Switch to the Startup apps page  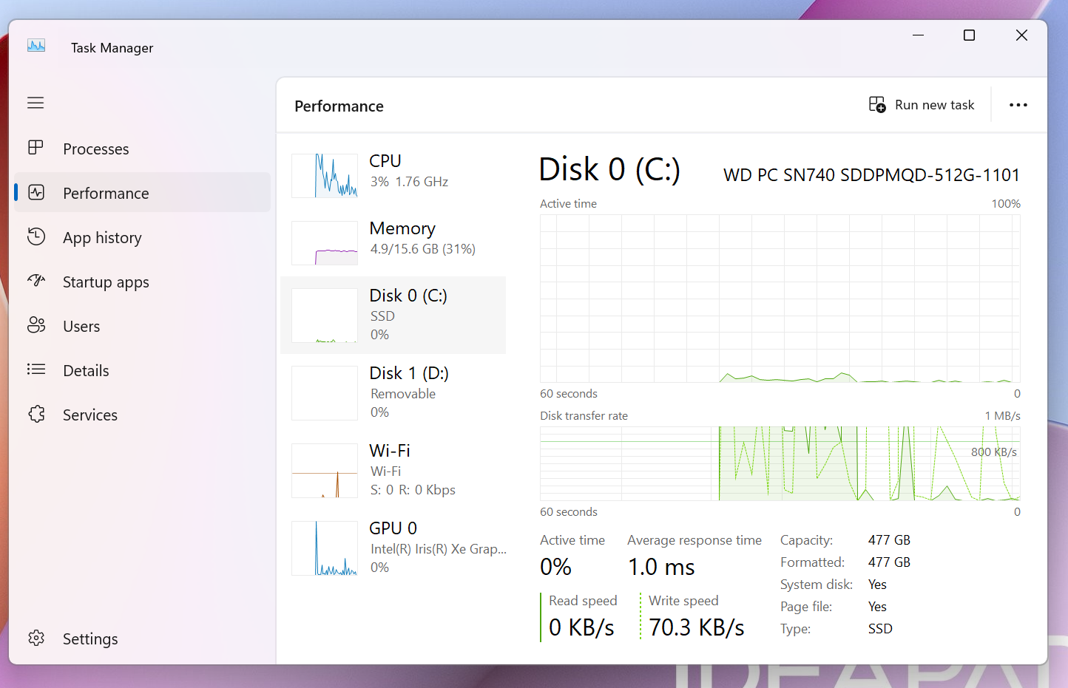[x=142, y=282]
